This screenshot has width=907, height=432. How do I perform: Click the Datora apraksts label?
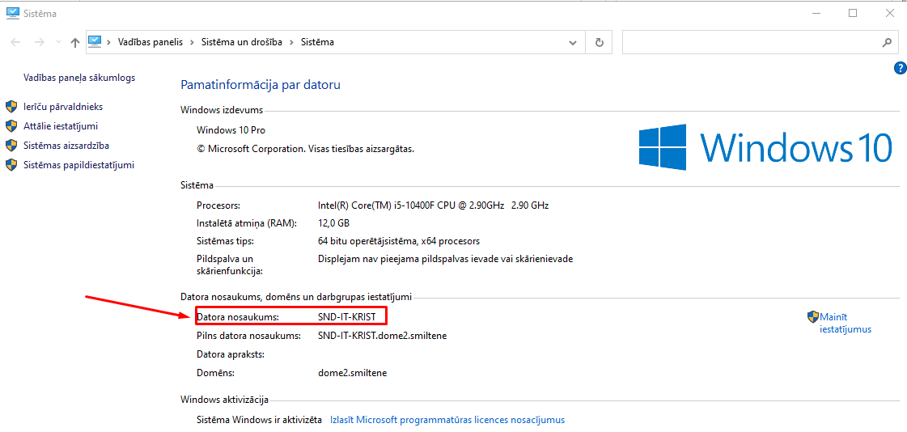[231, 354]
